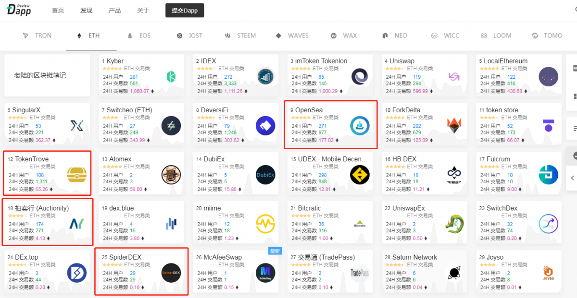Open the miime yellow pulse logo

(265, 224)
